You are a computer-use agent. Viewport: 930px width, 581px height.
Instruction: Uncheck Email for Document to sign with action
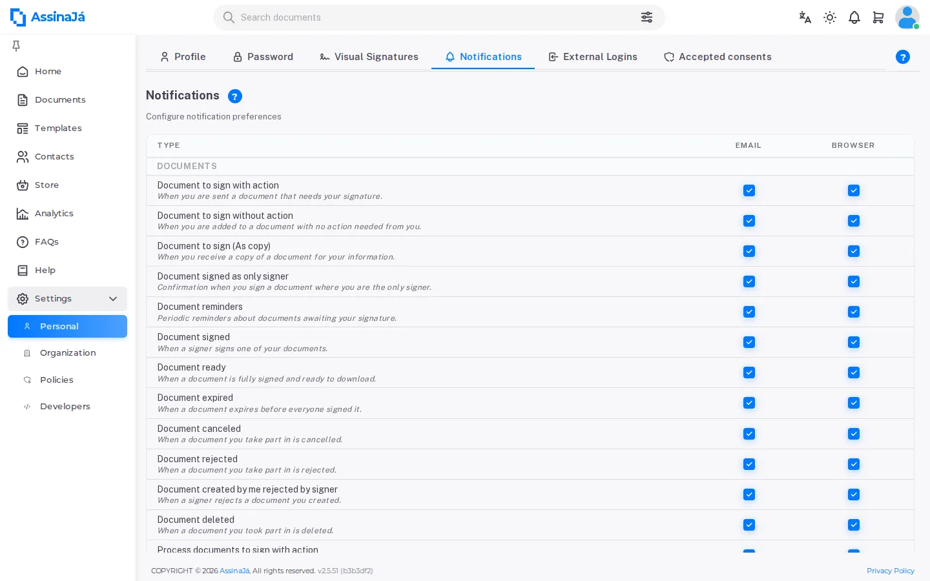(x=749, y=190)
